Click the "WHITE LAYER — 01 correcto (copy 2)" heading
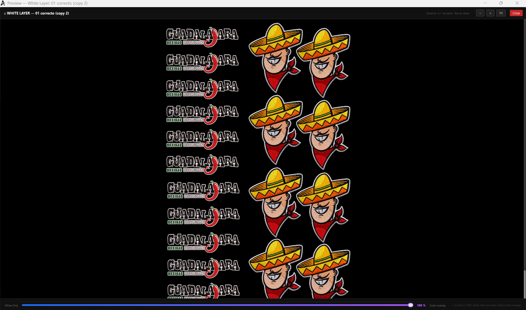 pyautogui.click(x=38, y=13)
